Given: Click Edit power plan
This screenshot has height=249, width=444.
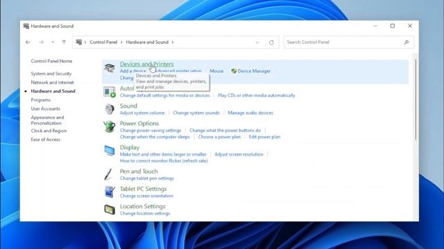Looking at the screenshot, I should [x=264, y=137].
